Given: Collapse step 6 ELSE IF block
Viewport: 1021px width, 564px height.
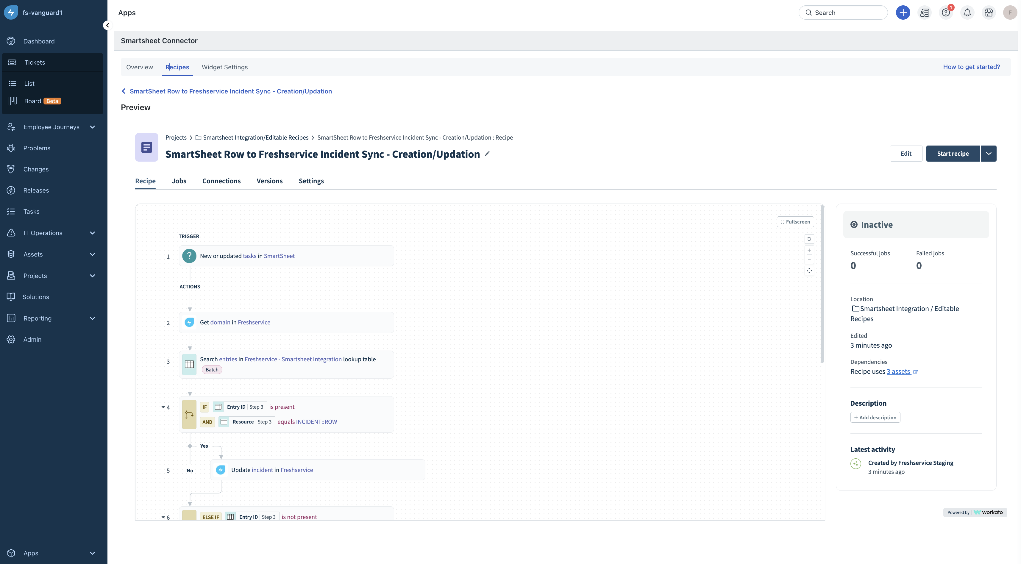Looking at the screenshot, I should (x=163, y=517).
